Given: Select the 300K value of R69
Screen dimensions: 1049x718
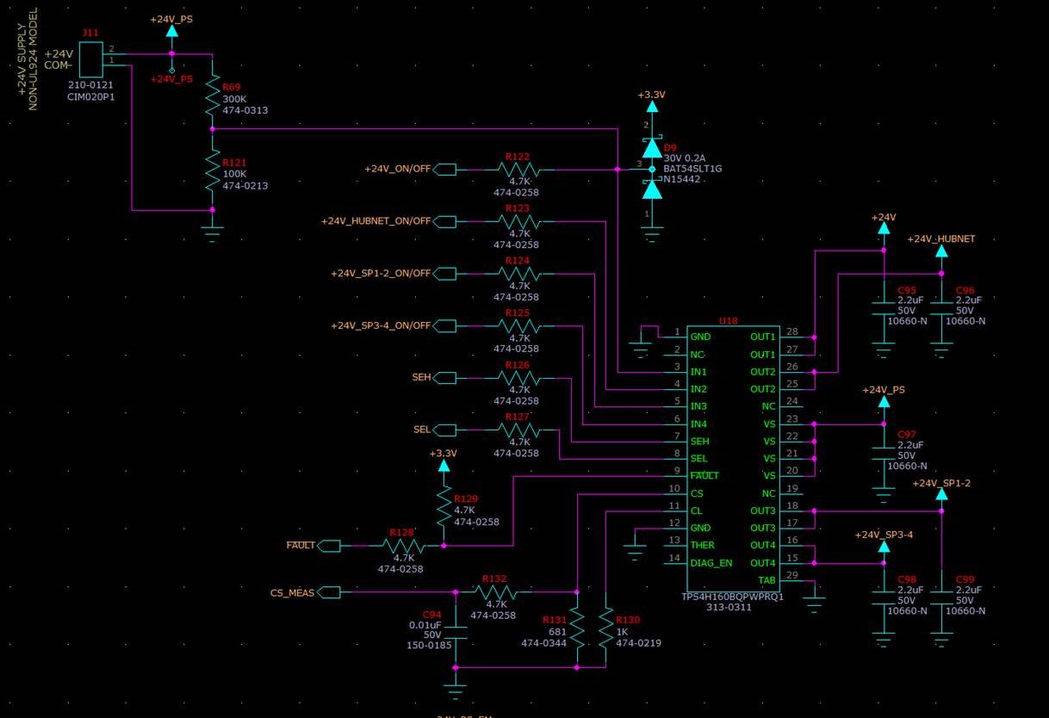Looking at the screenshot, I should tap(234, 99).
